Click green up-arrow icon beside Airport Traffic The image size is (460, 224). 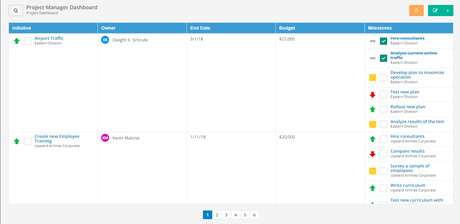point(16,41)
